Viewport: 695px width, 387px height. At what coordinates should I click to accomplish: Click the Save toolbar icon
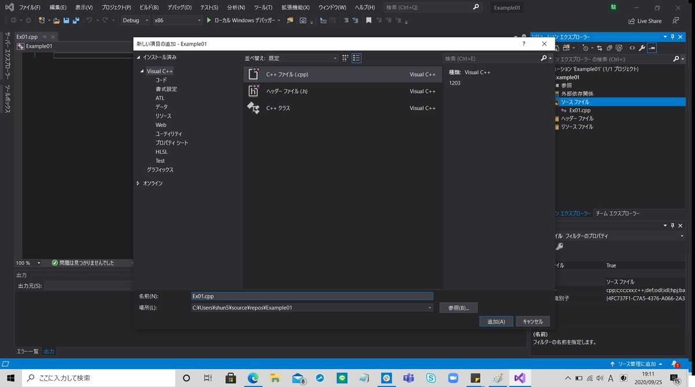[66, 20]
